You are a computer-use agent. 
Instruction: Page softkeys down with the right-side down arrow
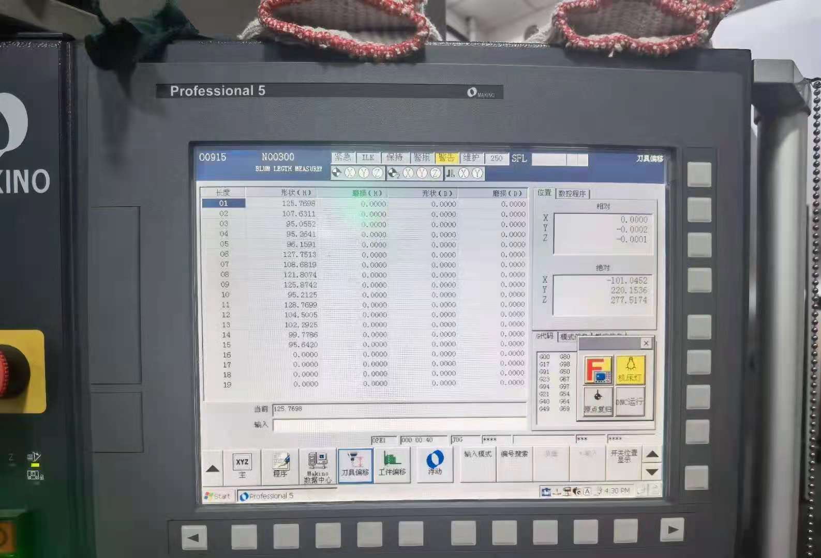(x=652, y=472)
